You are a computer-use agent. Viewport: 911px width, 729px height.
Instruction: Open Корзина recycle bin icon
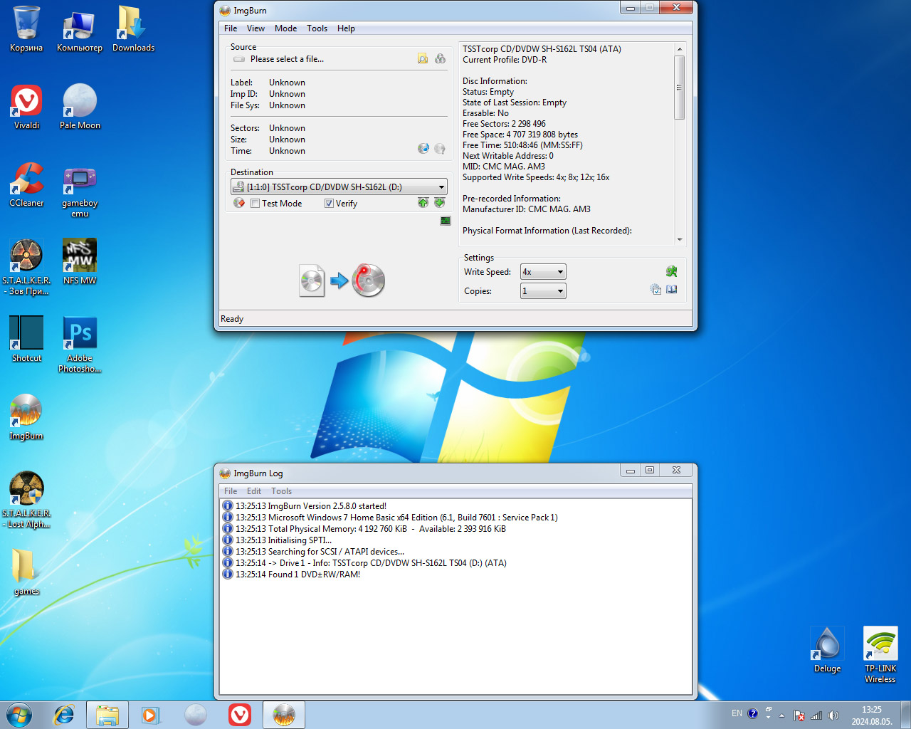[26, 29]
